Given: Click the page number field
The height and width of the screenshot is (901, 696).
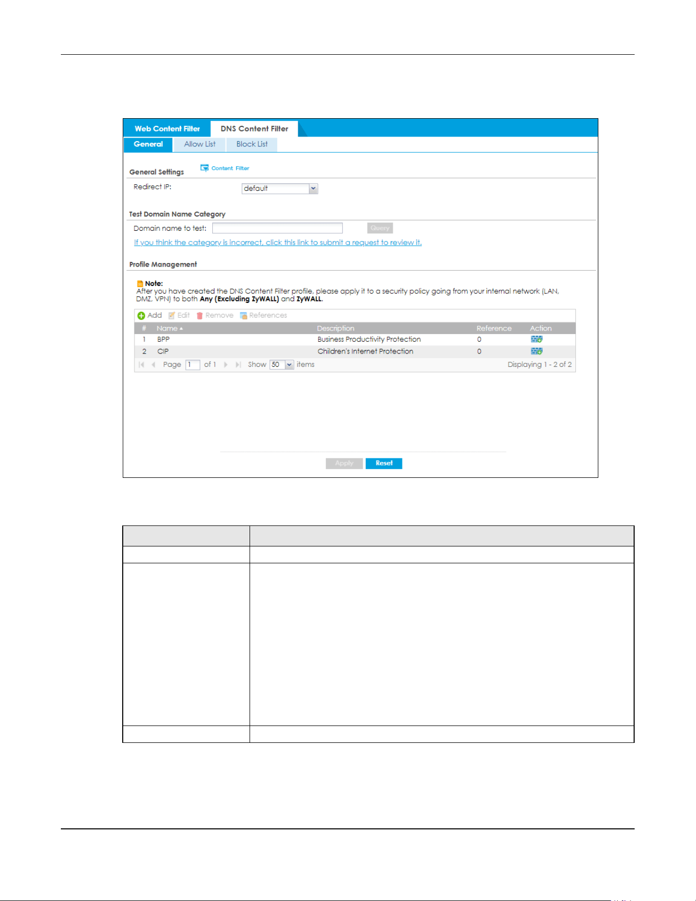Looking at the screenshot, I should coord(192,365).
